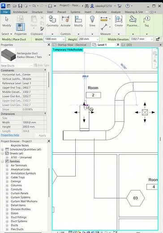The image size is (163, 233).
Task: Open the Middle Elevation dropdown
Action: [x=152, y=39]
